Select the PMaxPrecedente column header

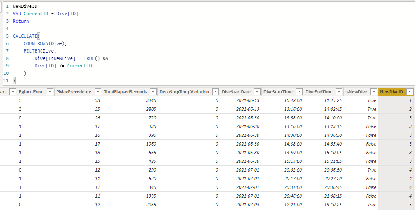(74, 92)
